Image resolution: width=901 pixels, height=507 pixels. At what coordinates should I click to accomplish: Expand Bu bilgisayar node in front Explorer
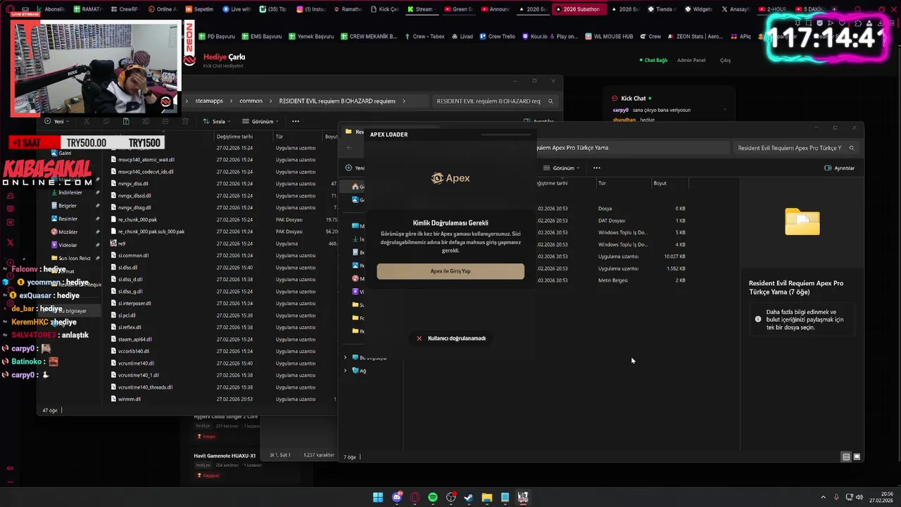tap(345, 358)
